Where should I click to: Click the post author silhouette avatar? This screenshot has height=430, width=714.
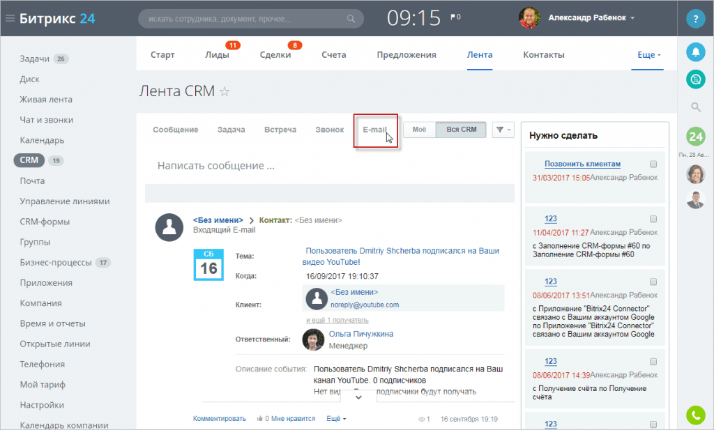pyautogui.click(x=169, y=227)
